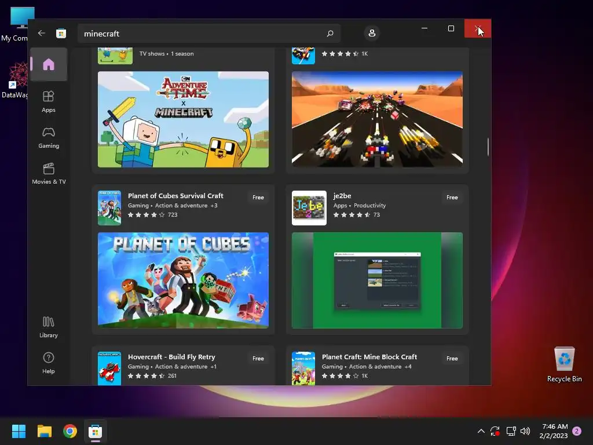Viewport: 593px width, 445px height.
Task: Open Planet Craft: Mine Block Craft title
Action: pos(369,357)
